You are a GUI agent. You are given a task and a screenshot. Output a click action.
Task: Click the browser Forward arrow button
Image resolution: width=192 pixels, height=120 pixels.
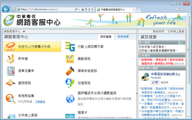(x=12, y=9)
